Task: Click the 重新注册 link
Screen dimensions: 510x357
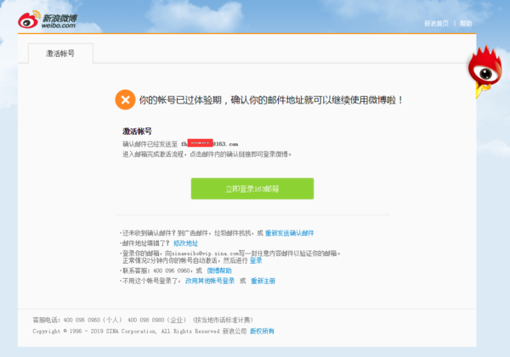Action: point(263,281)
